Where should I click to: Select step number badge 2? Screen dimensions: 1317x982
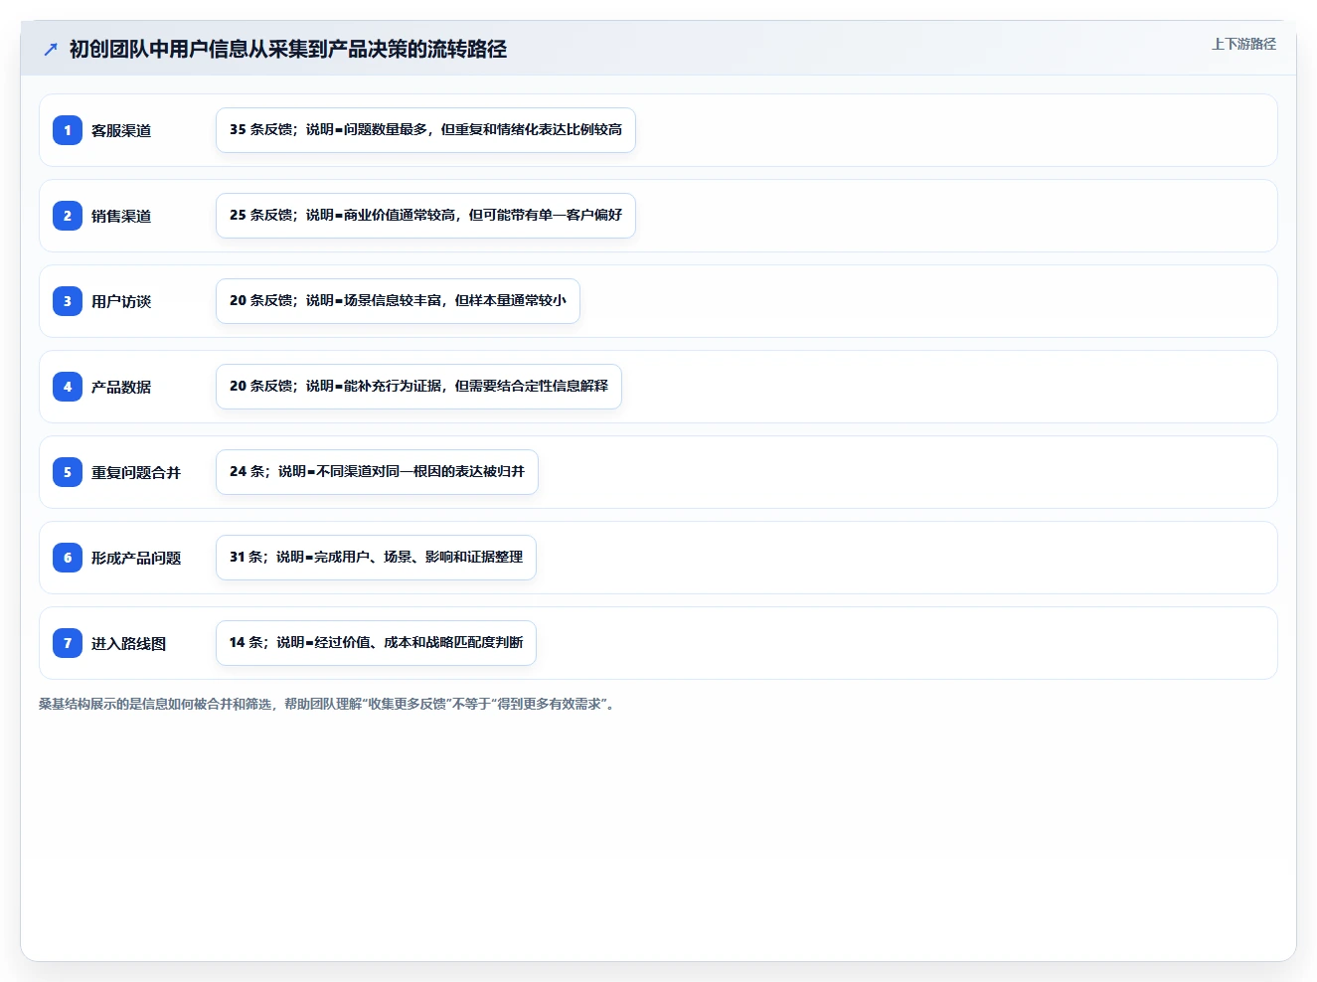[68, 216]
